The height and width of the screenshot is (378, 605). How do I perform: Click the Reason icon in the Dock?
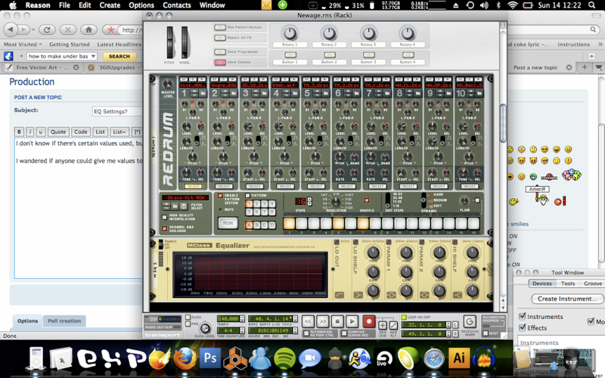click(x=234, y=358)
